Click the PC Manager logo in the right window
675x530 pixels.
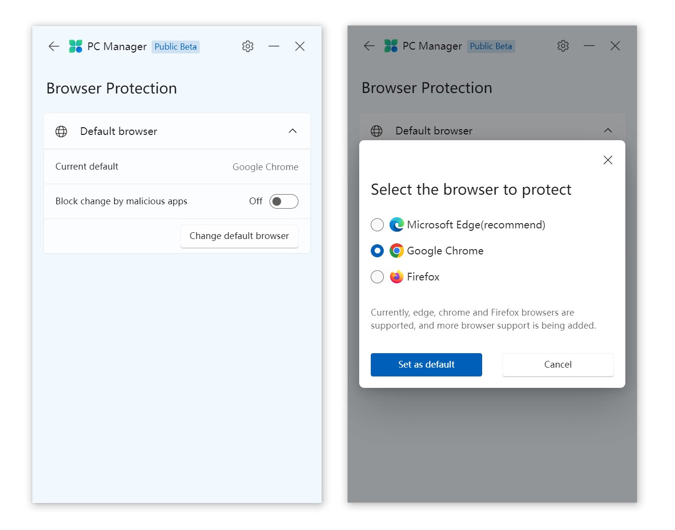[x=391, y=46]
